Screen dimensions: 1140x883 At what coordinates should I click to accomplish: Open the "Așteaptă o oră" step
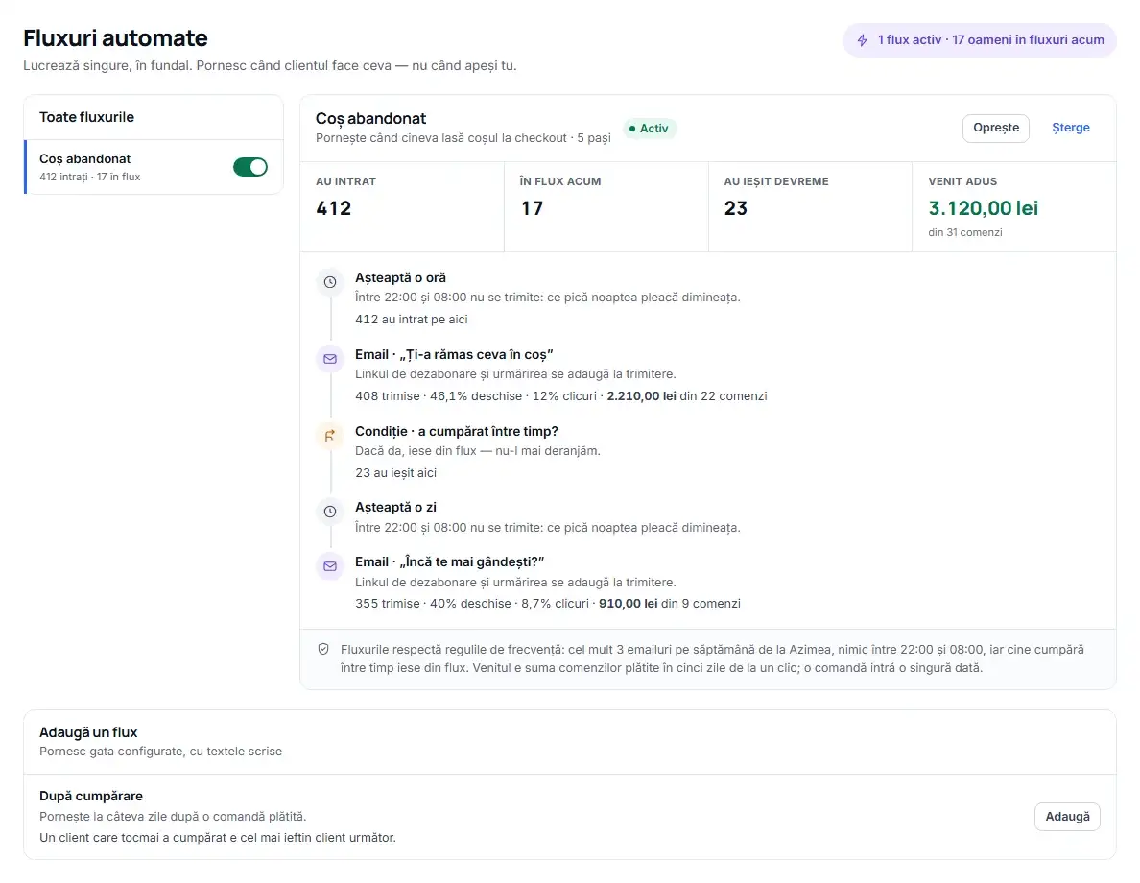click(400, 277)
